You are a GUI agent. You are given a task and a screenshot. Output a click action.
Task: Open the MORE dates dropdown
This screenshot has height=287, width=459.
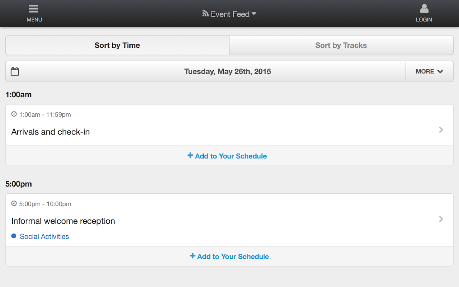pyautogui.click(x=429, y=71)
